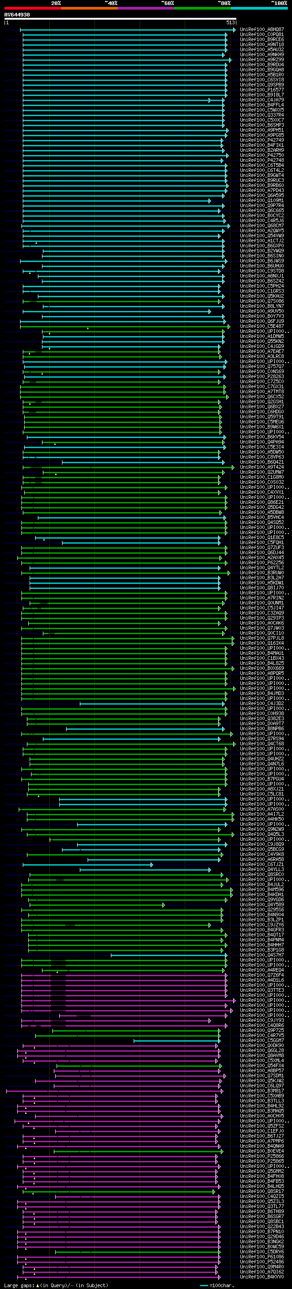Image resolution: width=292 pixels, height=1289 pixels.
Task: Select hit label UniRef100_Q68CM7
Action: 262,226
